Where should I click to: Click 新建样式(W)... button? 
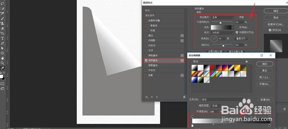coord(276,24)
